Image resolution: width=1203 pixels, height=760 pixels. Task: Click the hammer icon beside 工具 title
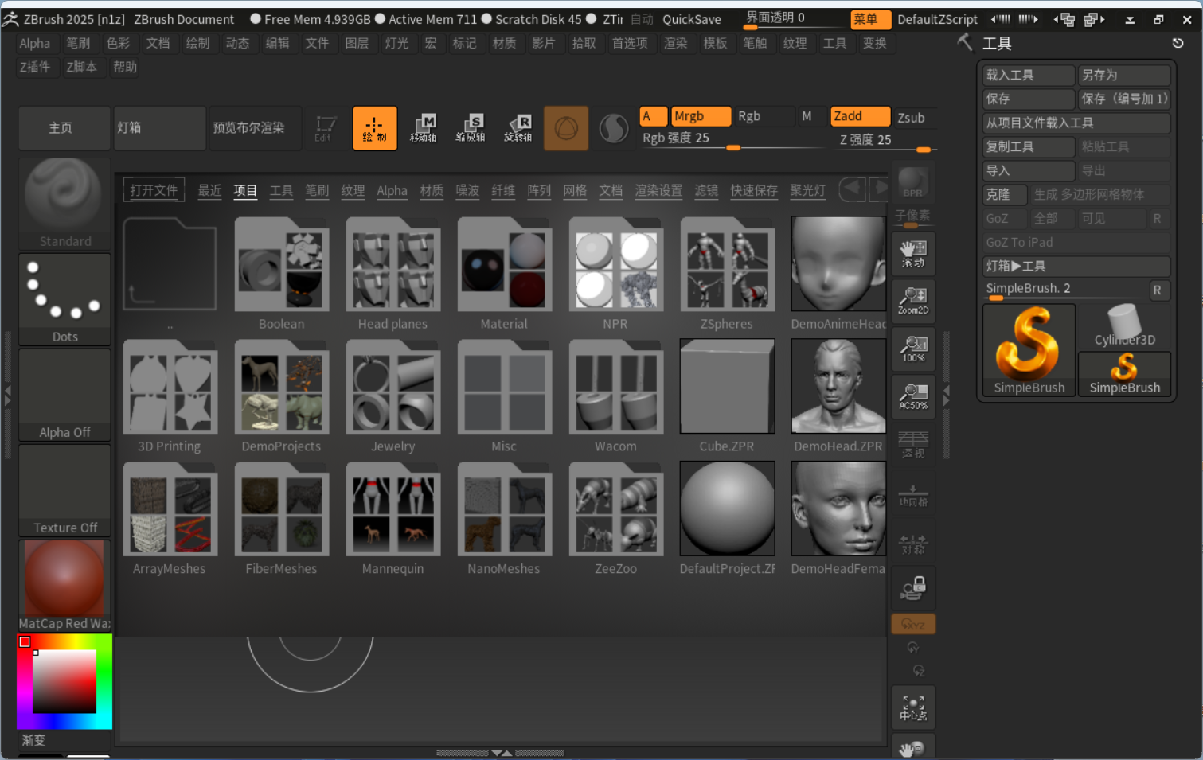coord(965,42)
